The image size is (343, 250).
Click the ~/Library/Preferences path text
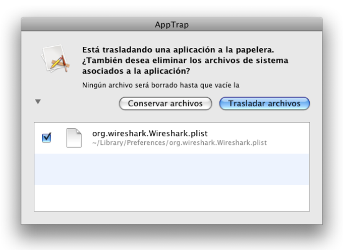180,143
